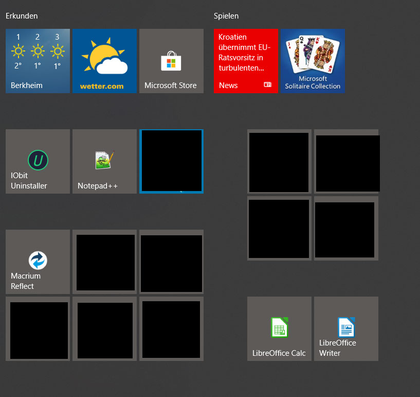The image size is (420, 397).
Task: Open LibreOffice Writer
Action: [x=346, y=329]
